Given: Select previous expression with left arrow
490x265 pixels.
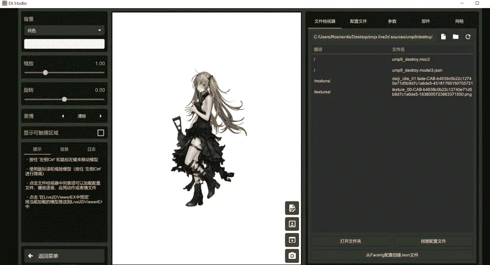Looking at the screenshot, I should [63, 116].
